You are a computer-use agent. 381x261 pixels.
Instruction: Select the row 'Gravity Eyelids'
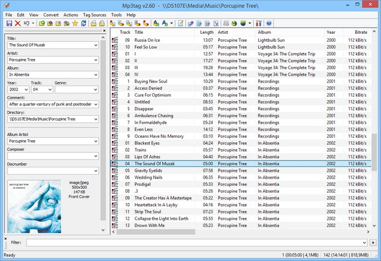tap(241, 171)
